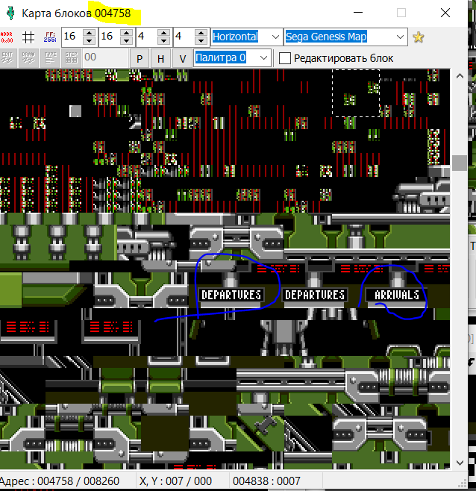
Task: Click the first DEPARTURES sign block
Action: click(x=231, y=295)
